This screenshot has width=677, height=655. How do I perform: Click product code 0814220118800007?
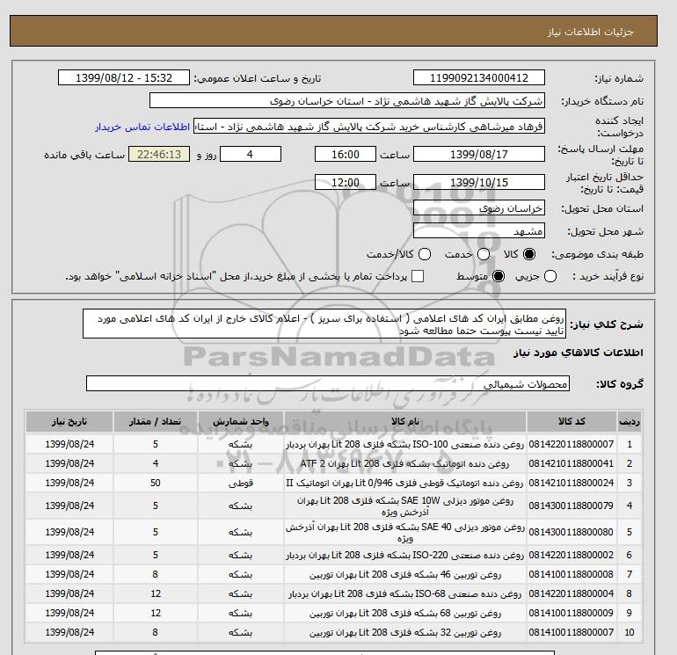click(x=571, y=444)
